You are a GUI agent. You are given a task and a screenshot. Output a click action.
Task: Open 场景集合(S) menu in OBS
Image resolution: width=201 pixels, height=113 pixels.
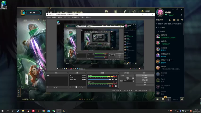tap(75, 17)
